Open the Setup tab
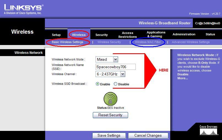 56,35
